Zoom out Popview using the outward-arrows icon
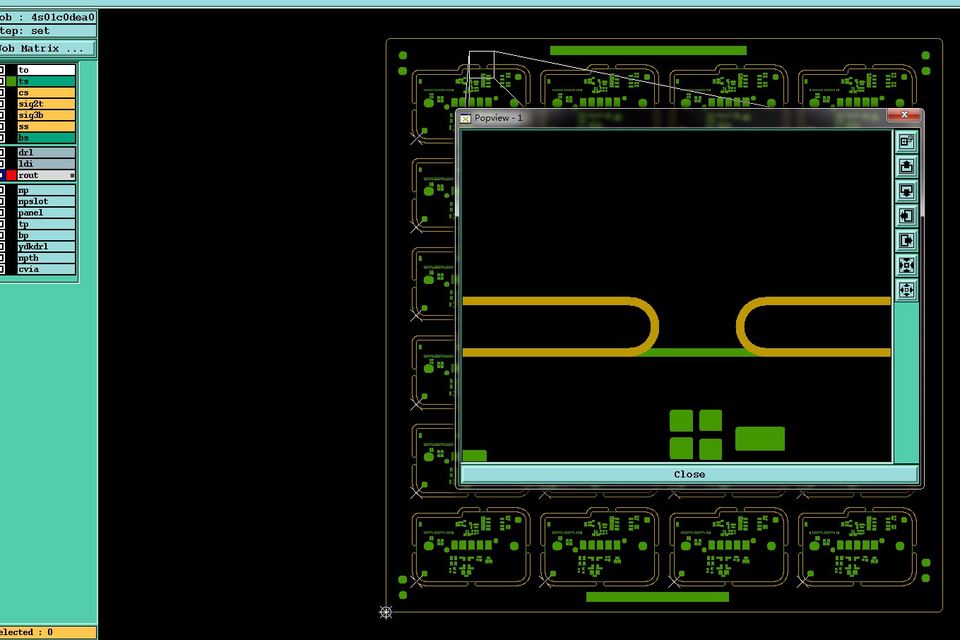Screen dimensions: 960x640 click(906, 290)
